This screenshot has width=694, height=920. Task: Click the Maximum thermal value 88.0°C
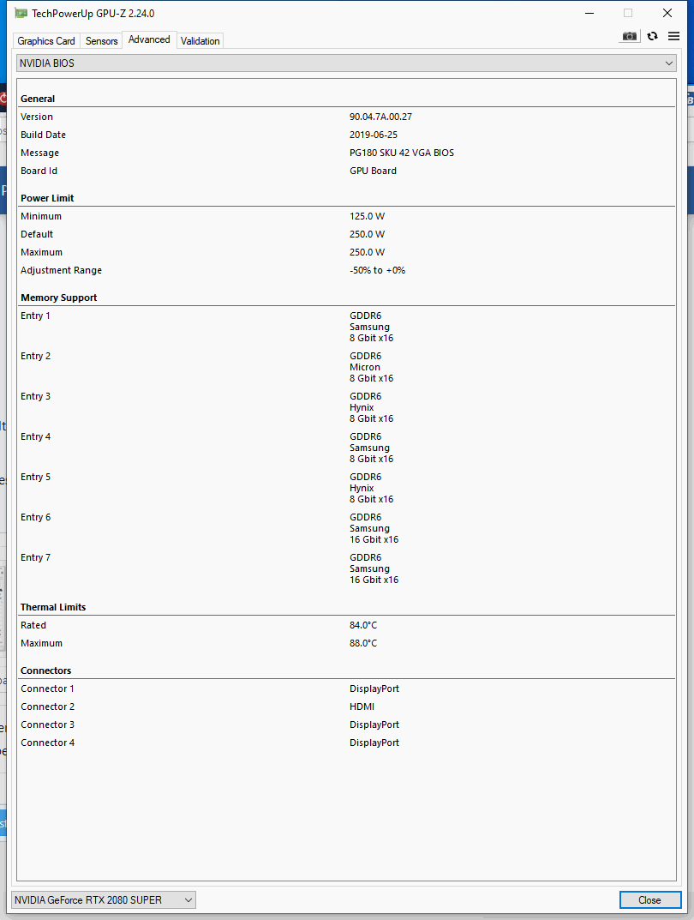tap(362, 643)
